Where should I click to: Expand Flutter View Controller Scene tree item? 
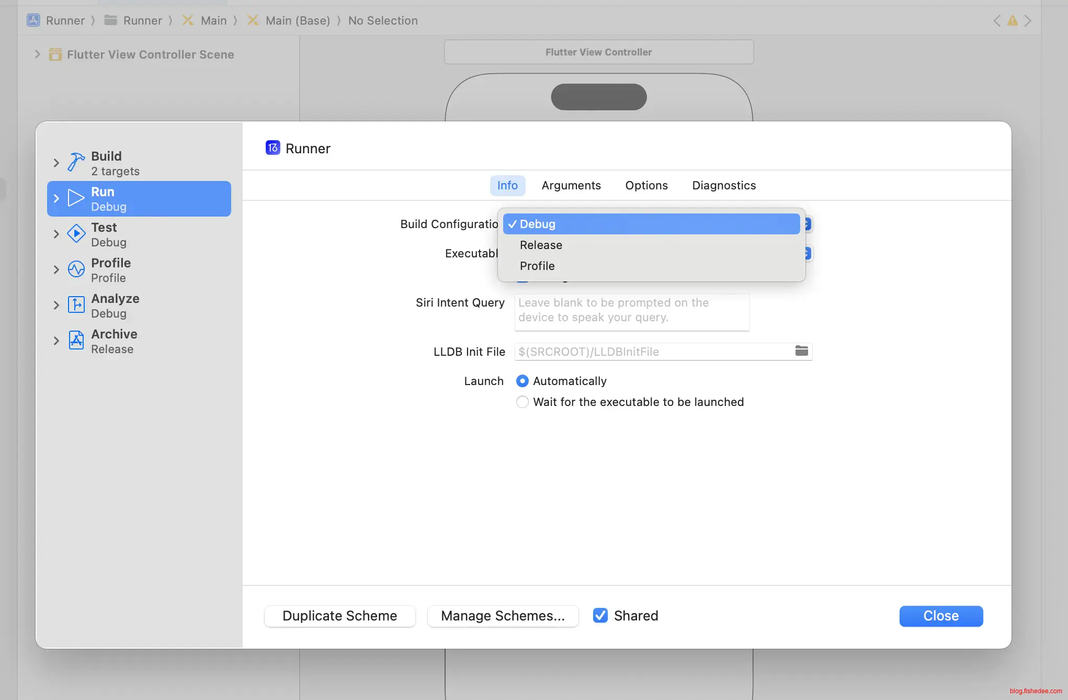click(37, 54)
